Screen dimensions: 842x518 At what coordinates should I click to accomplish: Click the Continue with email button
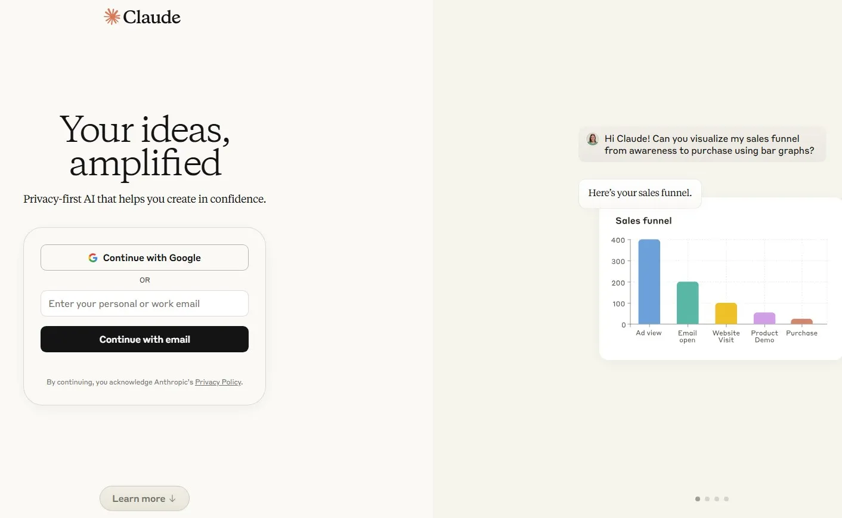pos(144,339)
